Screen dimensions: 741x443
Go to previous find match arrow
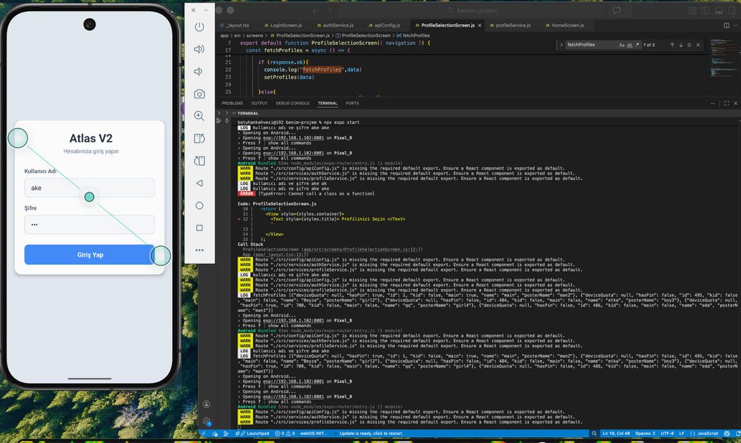[x=671, y=45]
